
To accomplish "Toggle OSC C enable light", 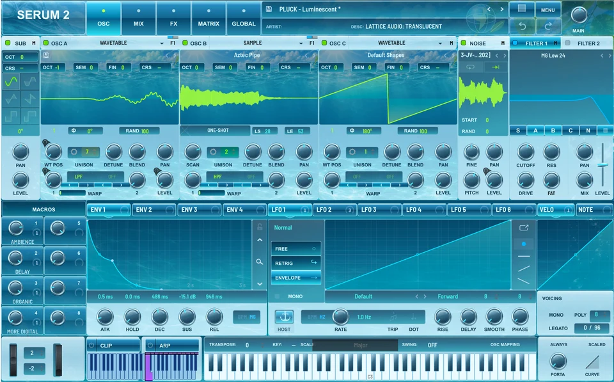I will pos(324,43).
